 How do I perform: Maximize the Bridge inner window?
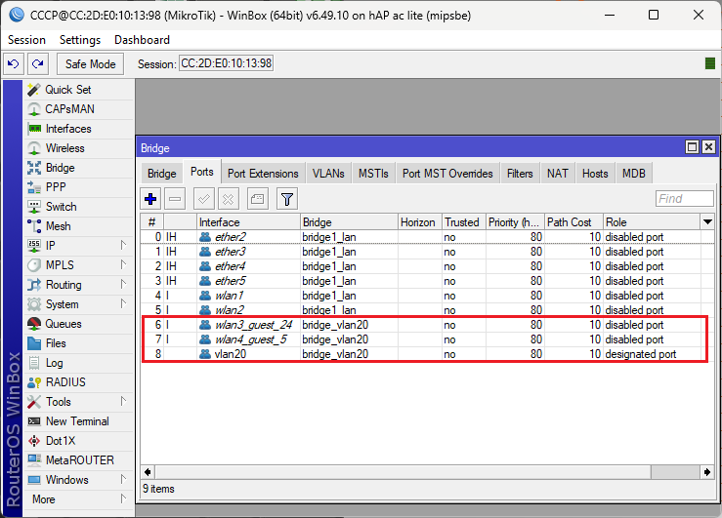(692, 147)
